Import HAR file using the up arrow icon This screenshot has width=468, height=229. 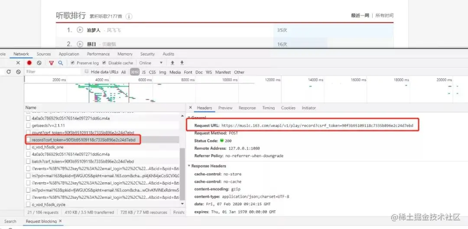(172, 63)
